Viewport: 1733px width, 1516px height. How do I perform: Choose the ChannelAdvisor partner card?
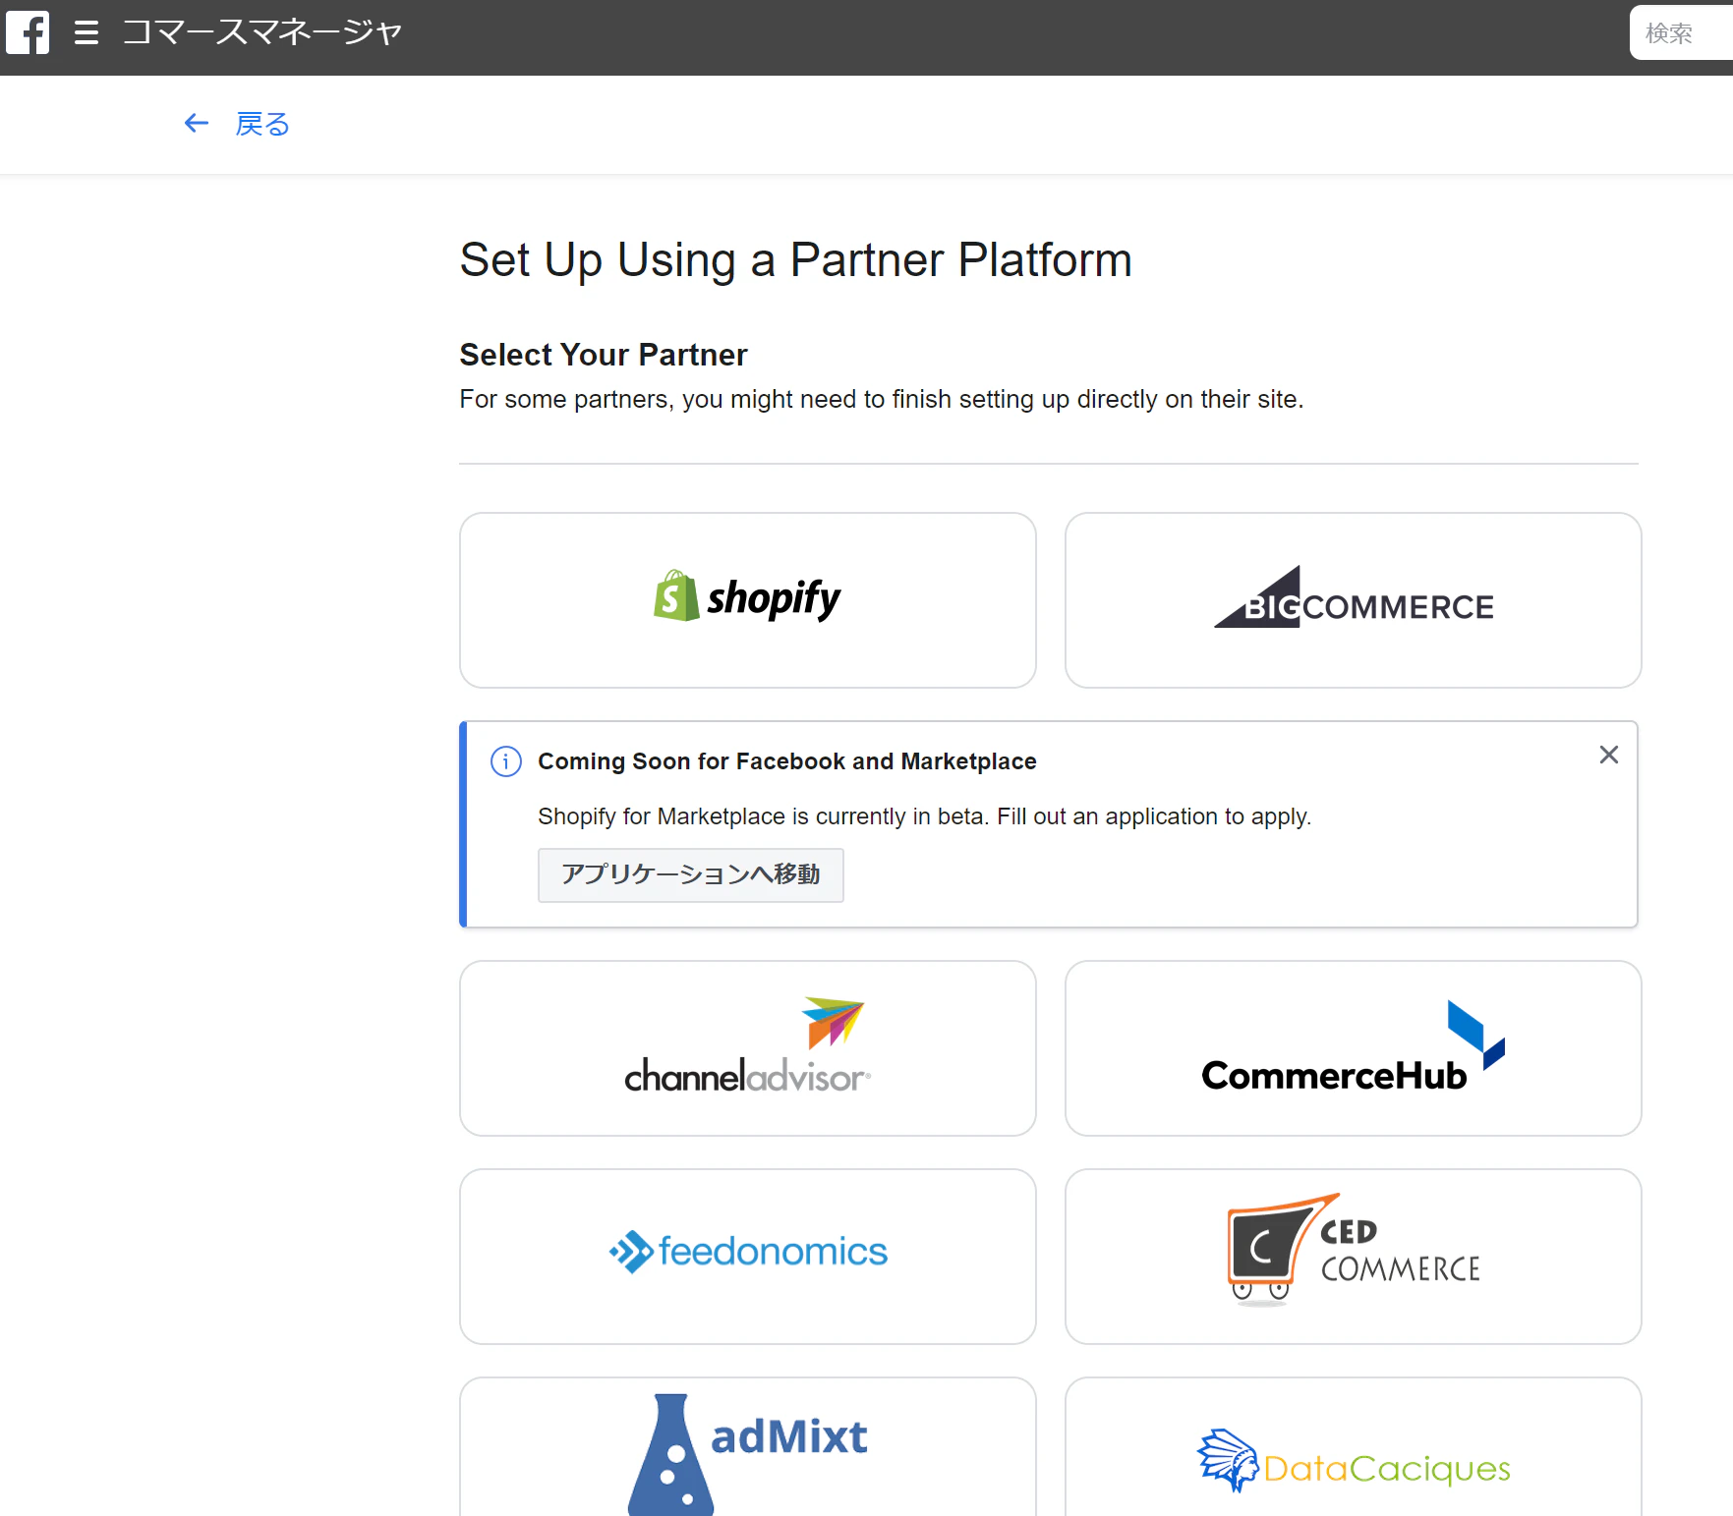pyautogui.click(x=748, y=1048)
